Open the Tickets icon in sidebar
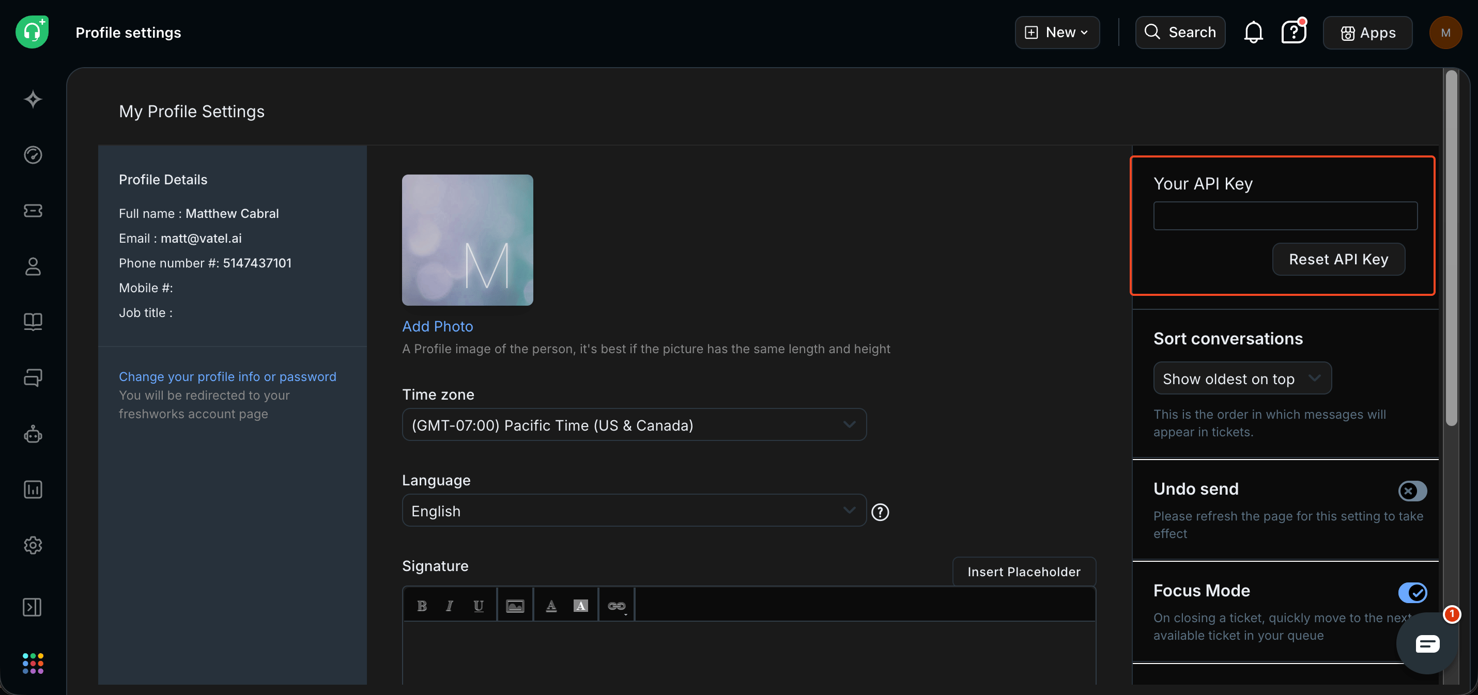Image resolution: width=1478 pixels, height=695 pixels. click(x=33, y=211)
